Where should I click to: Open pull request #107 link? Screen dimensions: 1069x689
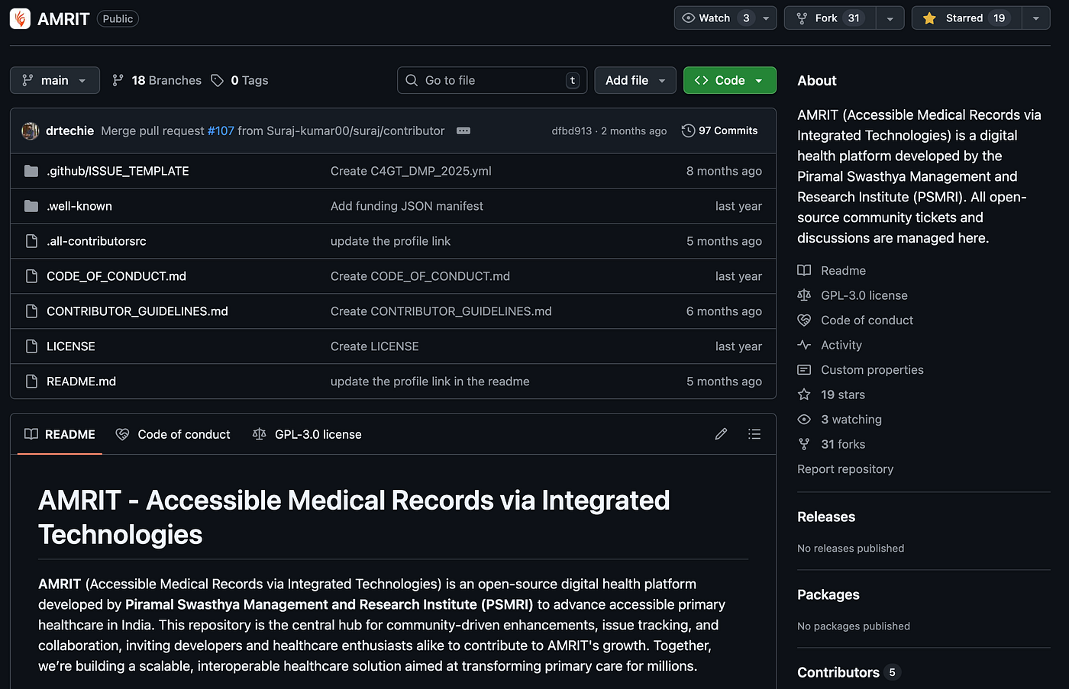pyautogui.click(x=221, y=131)
